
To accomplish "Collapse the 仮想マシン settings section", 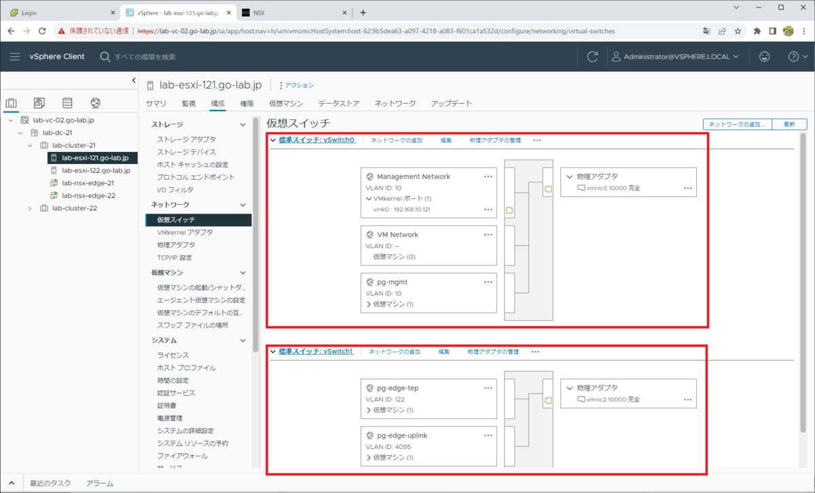I will tap(243, 273).
